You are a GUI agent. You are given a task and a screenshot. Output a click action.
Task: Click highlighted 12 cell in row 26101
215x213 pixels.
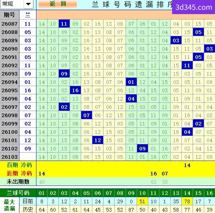98,140
